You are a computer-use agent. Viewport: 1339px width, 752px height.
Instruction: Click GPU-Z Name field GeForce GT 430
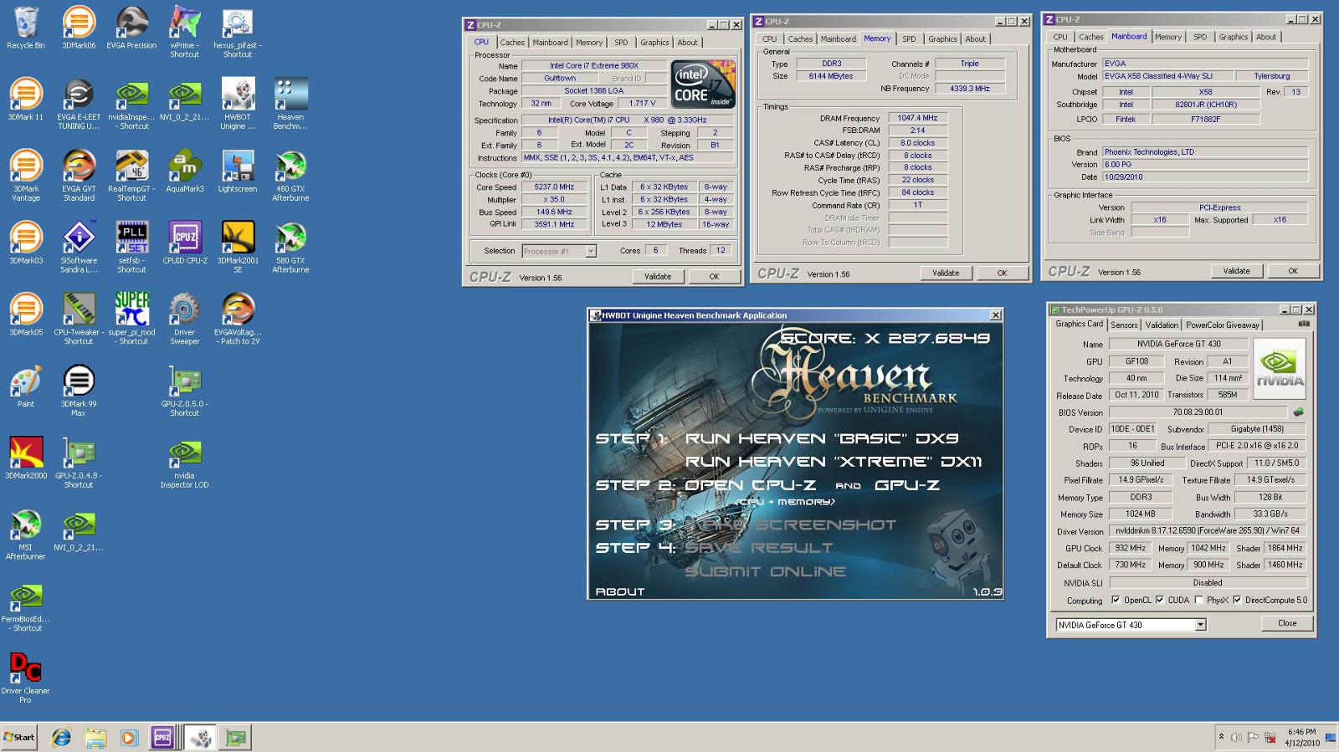click(1178, 344)
